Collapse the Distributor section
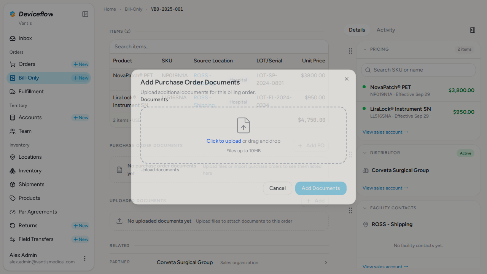This screenshot has width=487, height=274. pyautogui.click(x=365, y=153)
